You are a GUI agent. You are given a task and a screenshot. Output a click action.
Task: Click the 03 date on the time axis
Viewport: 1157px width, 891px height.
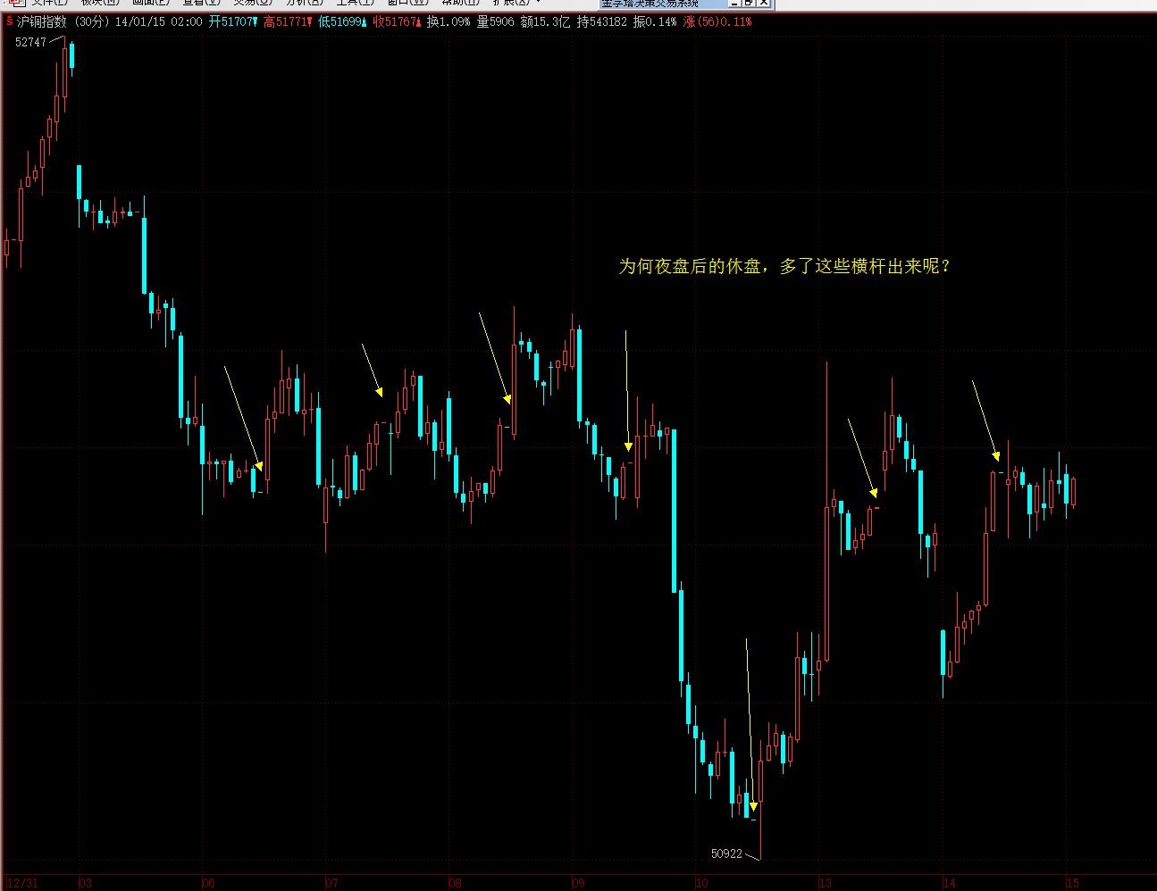coord(85,883)
